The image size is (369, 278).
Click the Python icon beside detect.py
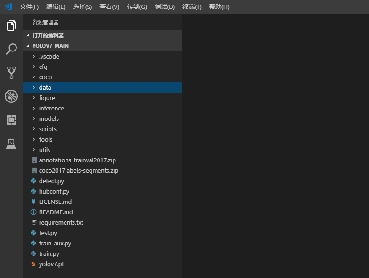coord(33,181)
